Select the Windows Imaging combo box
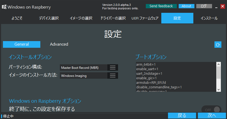This screenshot has width=227, height=119. pyautogui.click(x=89, y=76)
